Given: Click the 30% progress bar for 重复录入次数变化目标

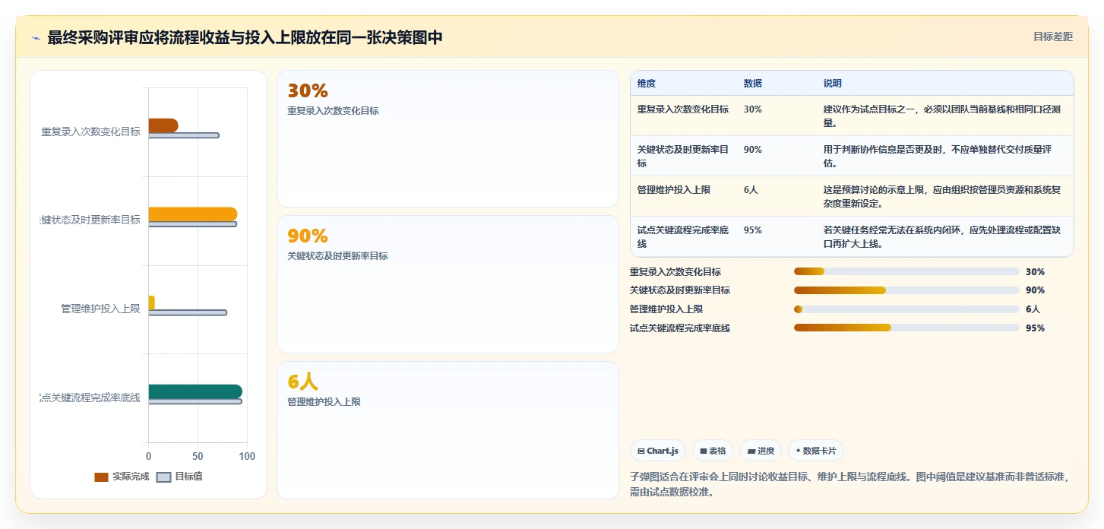Looking at the screenshot, I should click(x=906, y=271).
